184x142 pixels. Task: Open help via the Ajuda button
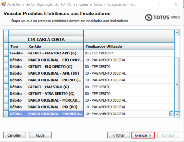[x=40, y=135]
